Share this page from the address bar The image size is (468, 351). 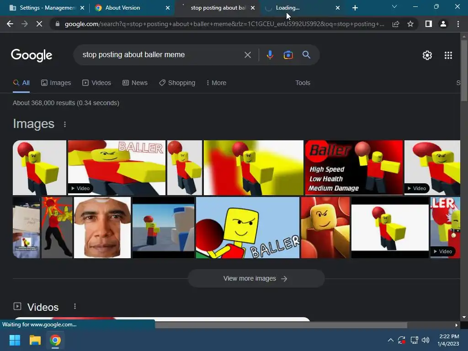(x=396, y=24)
